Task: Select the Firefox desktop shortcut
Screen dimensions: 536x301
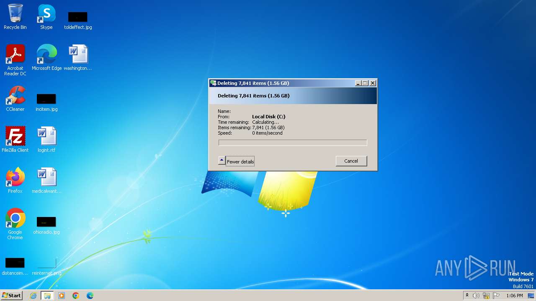Action: tap(15, 180)
